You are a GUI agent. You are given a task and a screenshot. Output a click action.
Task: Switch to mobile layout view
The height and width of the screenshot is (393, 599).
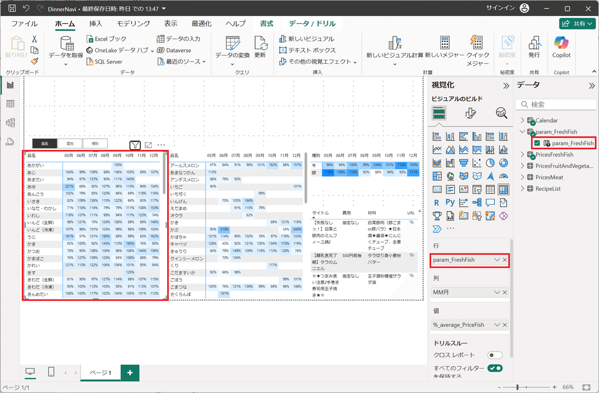(x=51, y=372)
